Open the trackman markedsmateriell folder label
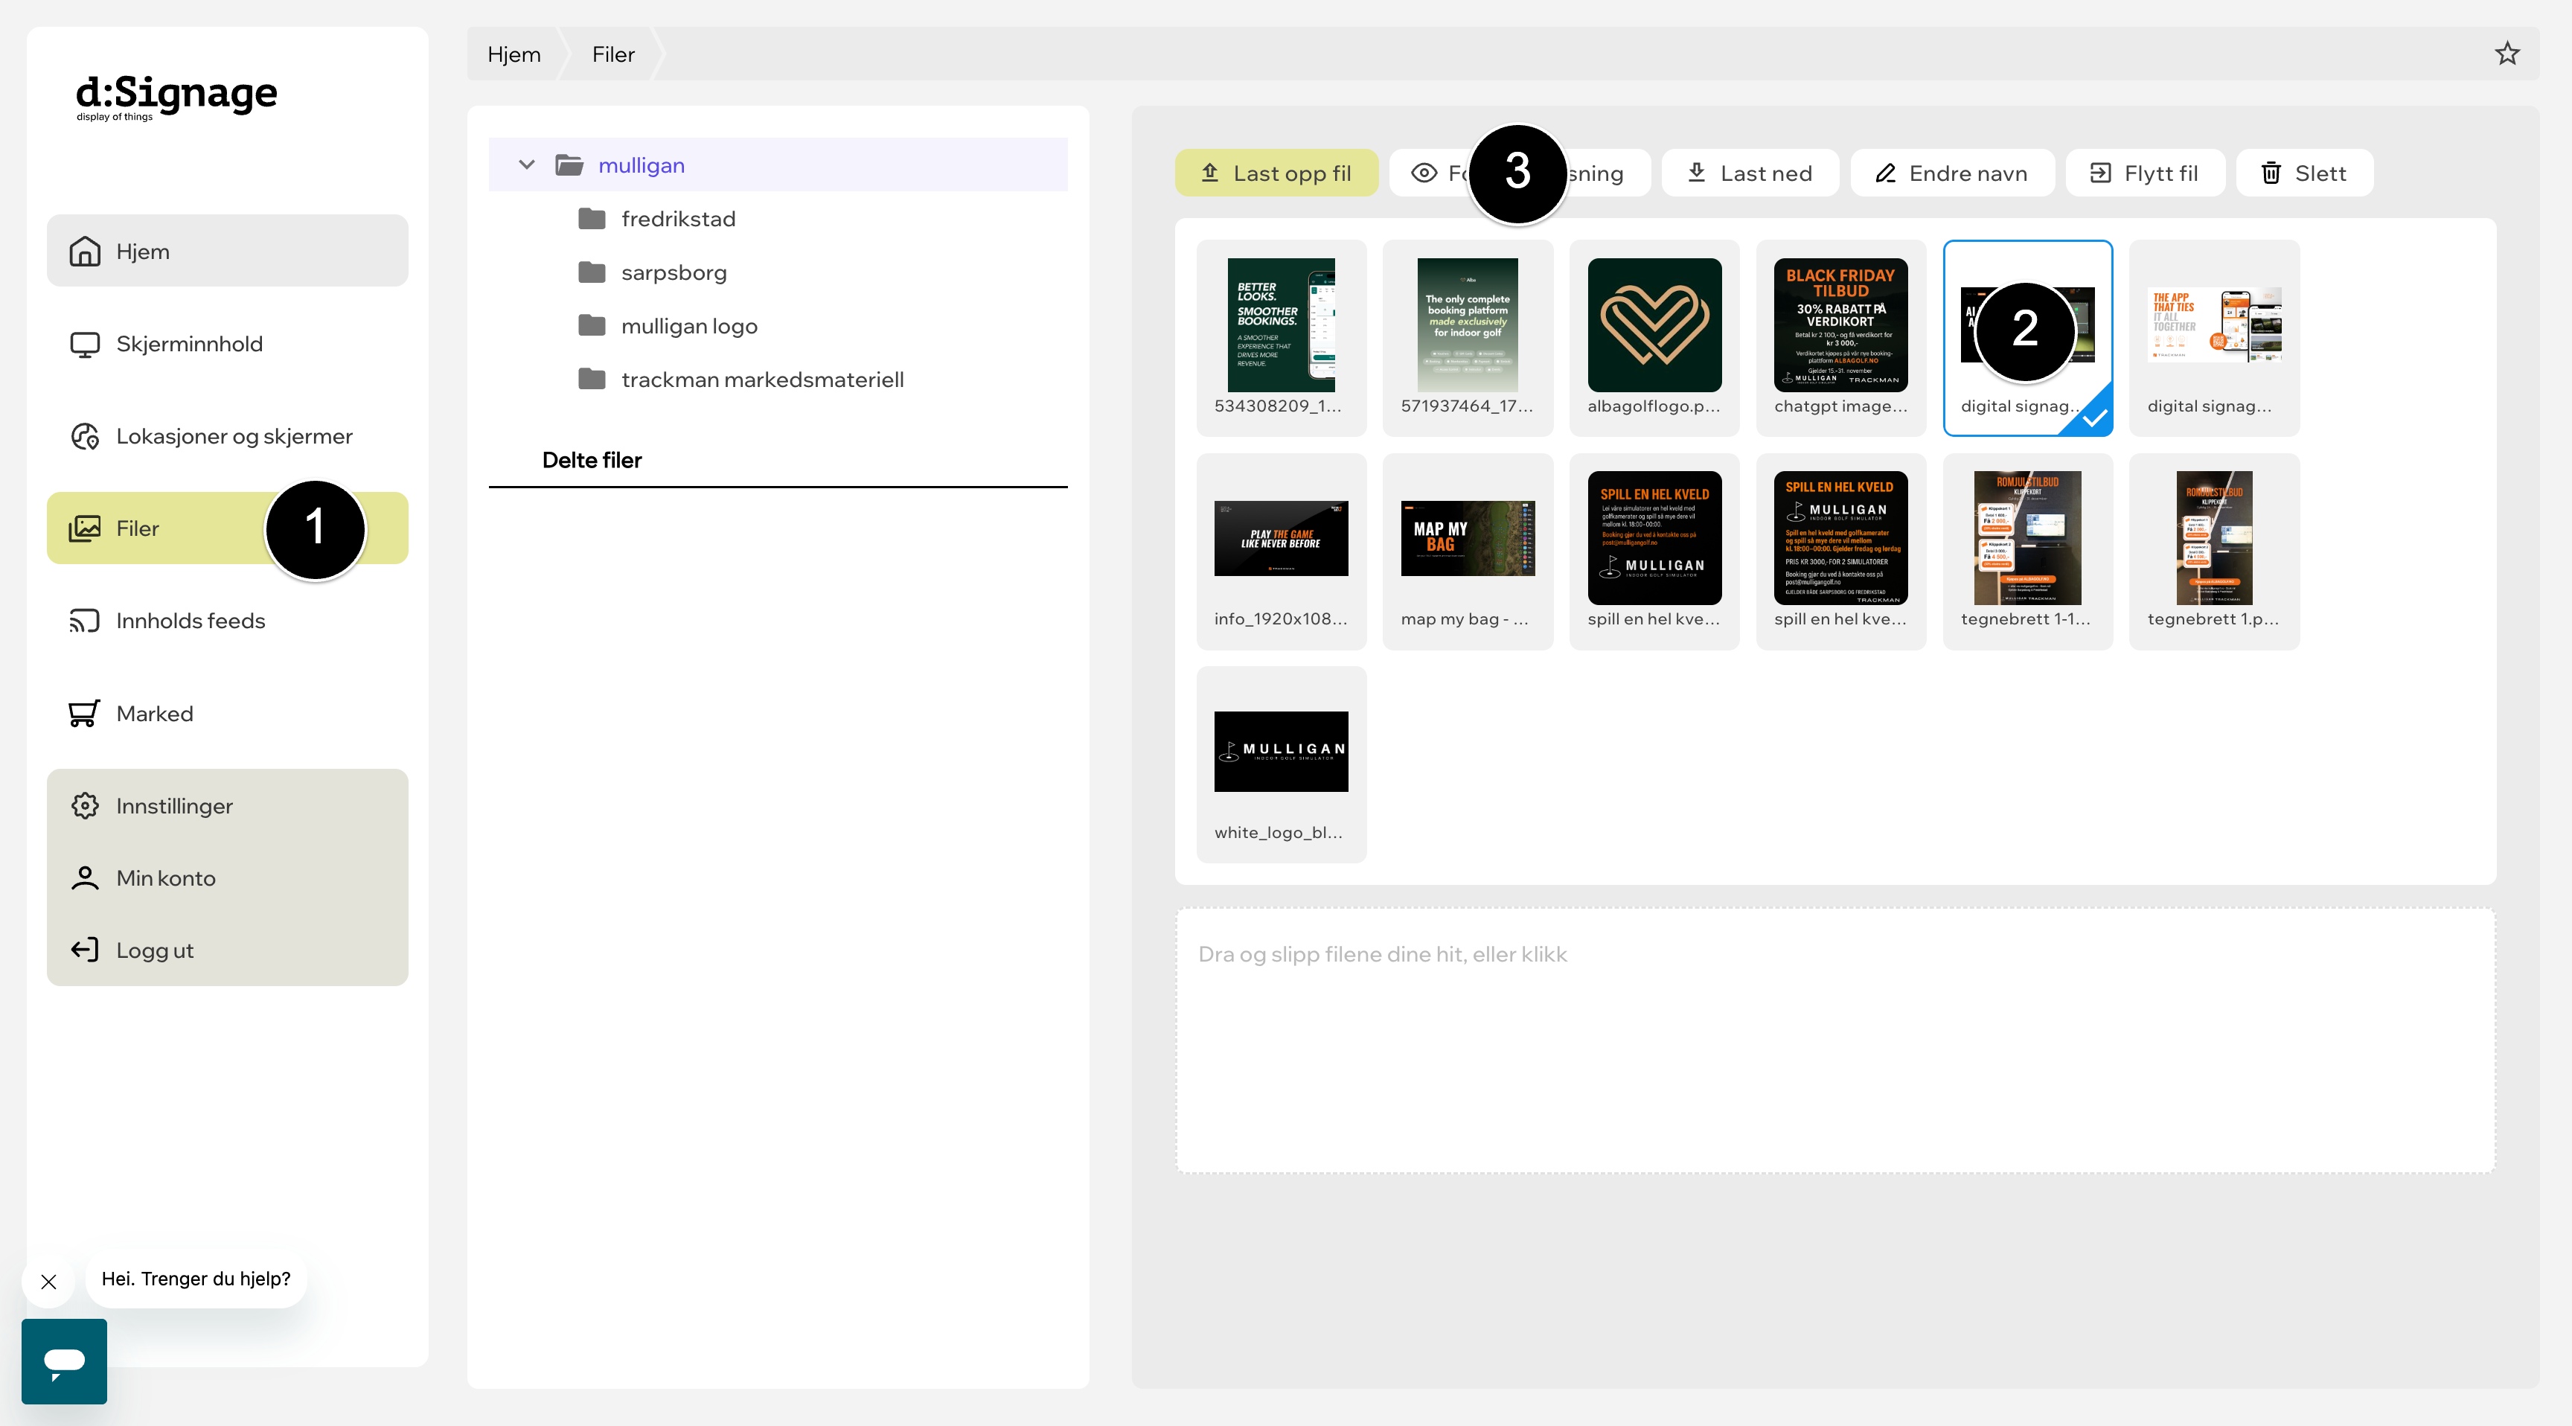This screenshot has height=1426, width=2572. (x=763, y=380)
